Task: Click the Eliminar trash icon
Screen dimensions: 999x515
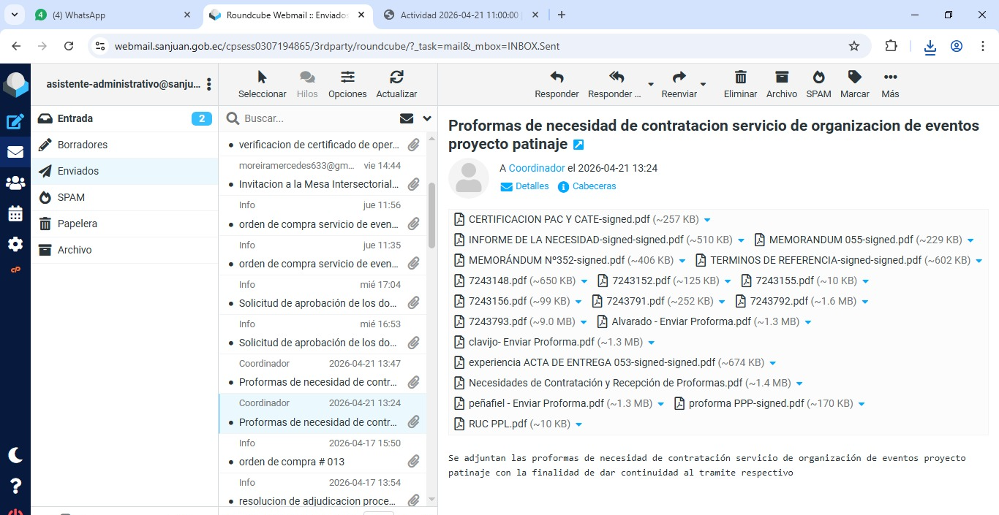Action: click(740, 78)
